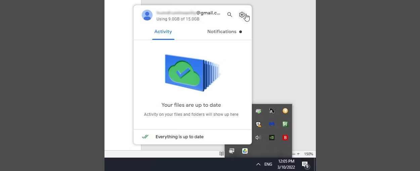Viewport: 420px width, 171px height.
Task: Click the monitor display tray icon
Action: pos(232,151)
